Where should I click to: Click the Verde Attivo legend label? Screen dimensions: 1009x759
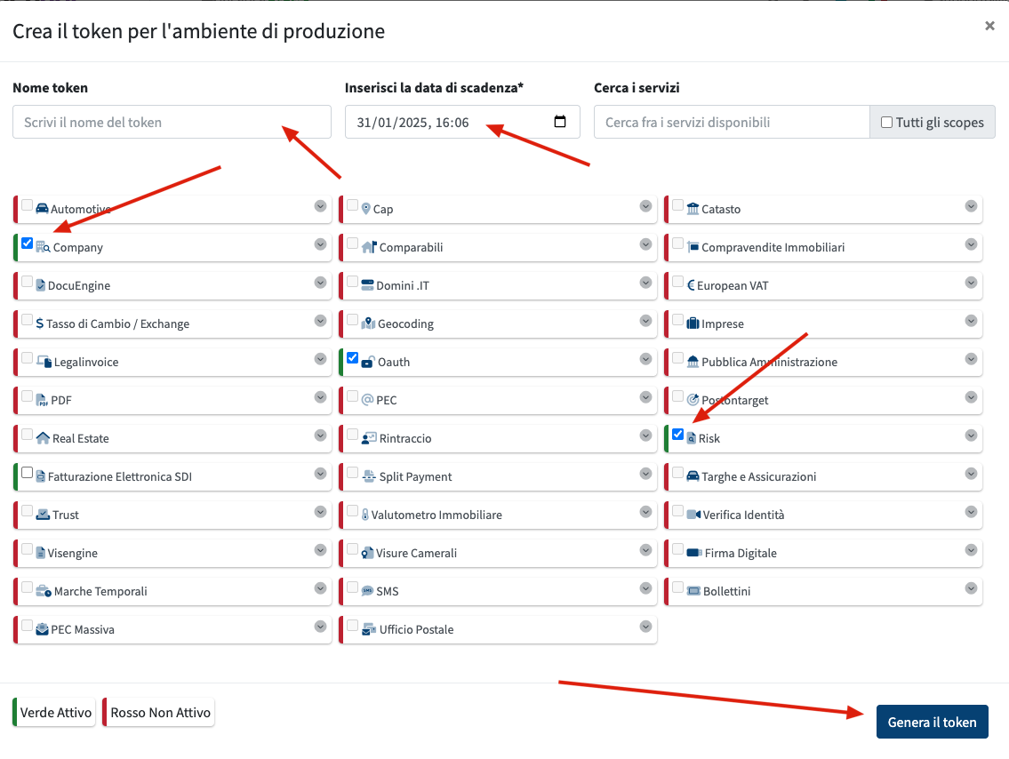click(x=55, y=713)
